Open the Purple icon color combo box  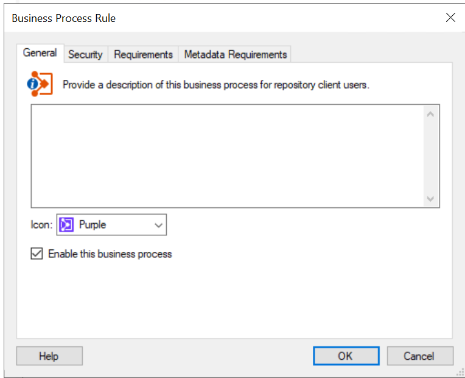111,225
